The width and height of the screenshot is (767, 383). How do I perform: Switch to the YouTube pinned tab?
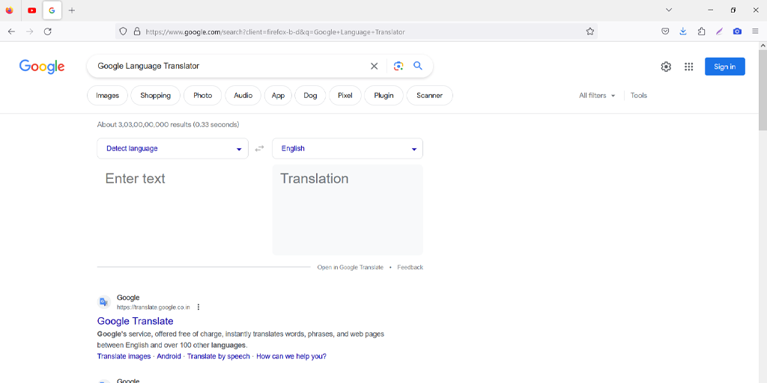(x=31, y=10)
